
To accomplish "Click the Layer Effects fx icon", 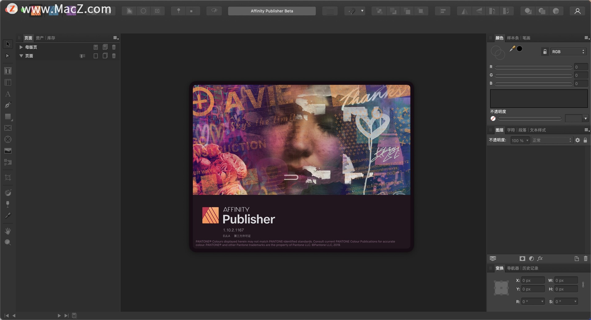I will [540, 259].
